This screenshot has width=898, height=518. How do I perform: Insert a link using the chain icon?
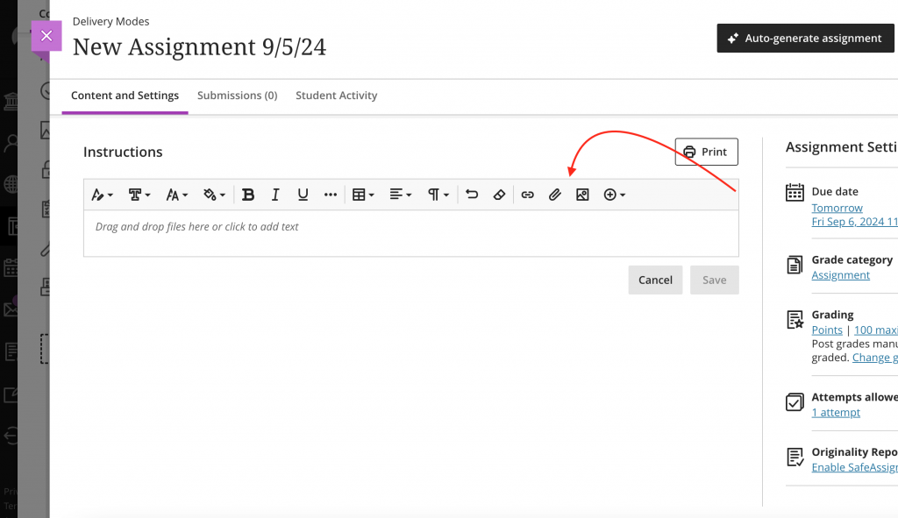pyautogui.click(x=527, y=194)
